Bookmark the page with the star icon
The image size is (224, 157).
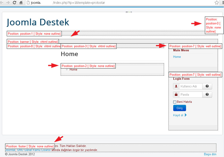click(216, 3)
